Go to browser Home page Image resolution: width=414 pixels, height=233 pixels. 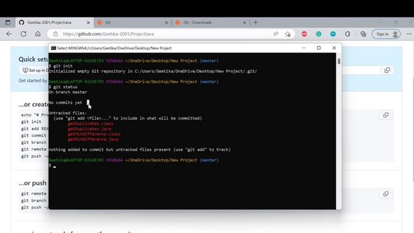click(x=38, y=34)
